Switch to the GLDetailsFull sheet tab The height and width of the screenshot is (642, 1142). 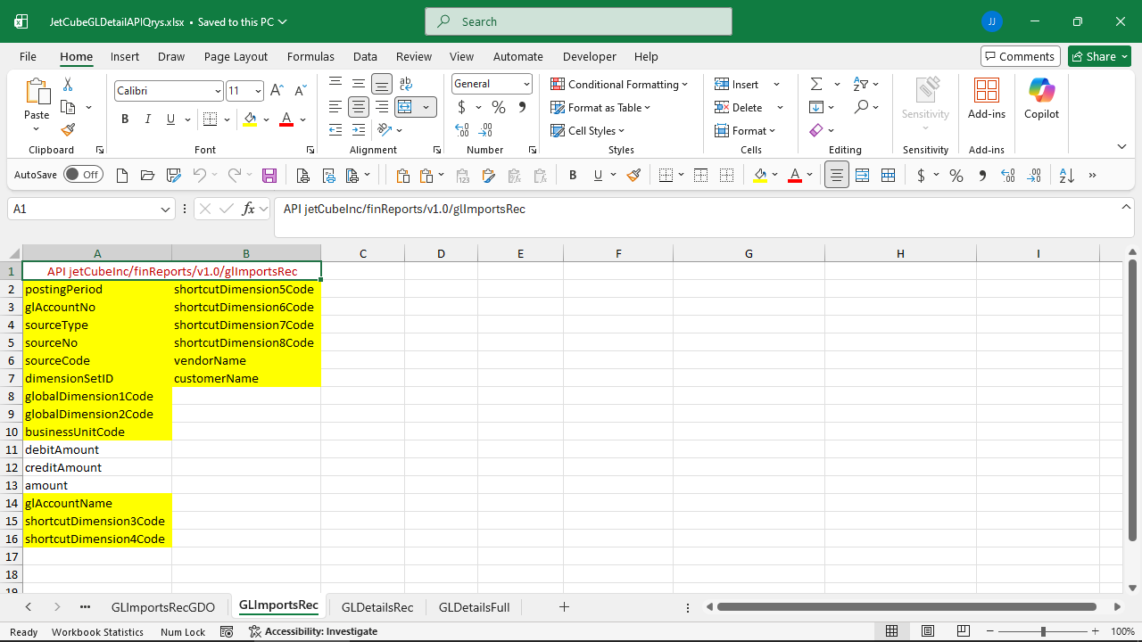point(474,607)
